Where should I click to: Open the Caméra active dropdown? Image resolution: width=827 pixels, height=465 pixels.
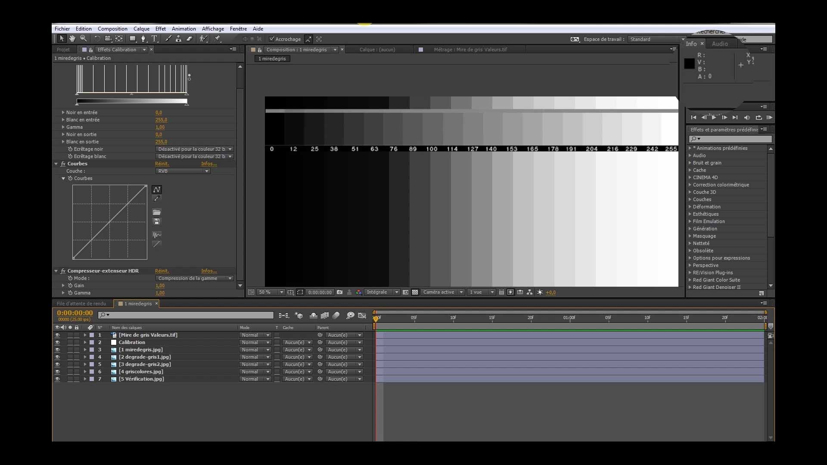click(x=442, y=292)
